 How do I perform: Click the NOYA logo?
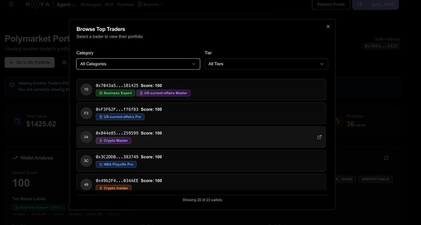(x=37, y=4)
